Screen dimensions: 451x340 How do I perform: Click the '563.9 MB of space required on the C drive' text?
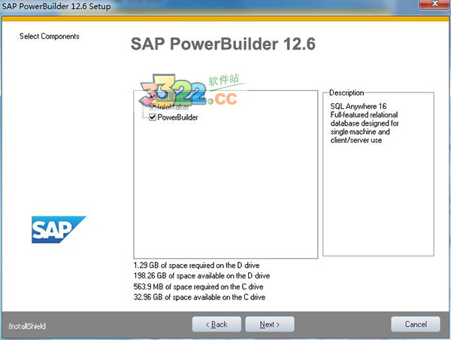198,287
